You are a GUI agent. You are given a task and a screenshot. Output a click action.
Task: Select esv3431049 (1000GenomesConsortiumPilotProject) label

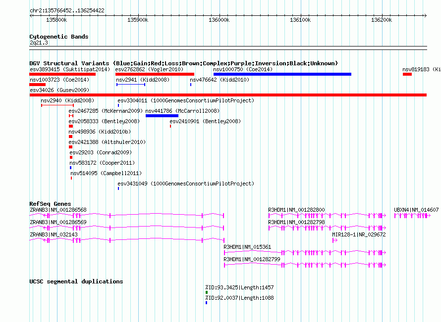(x=186, y=184)
